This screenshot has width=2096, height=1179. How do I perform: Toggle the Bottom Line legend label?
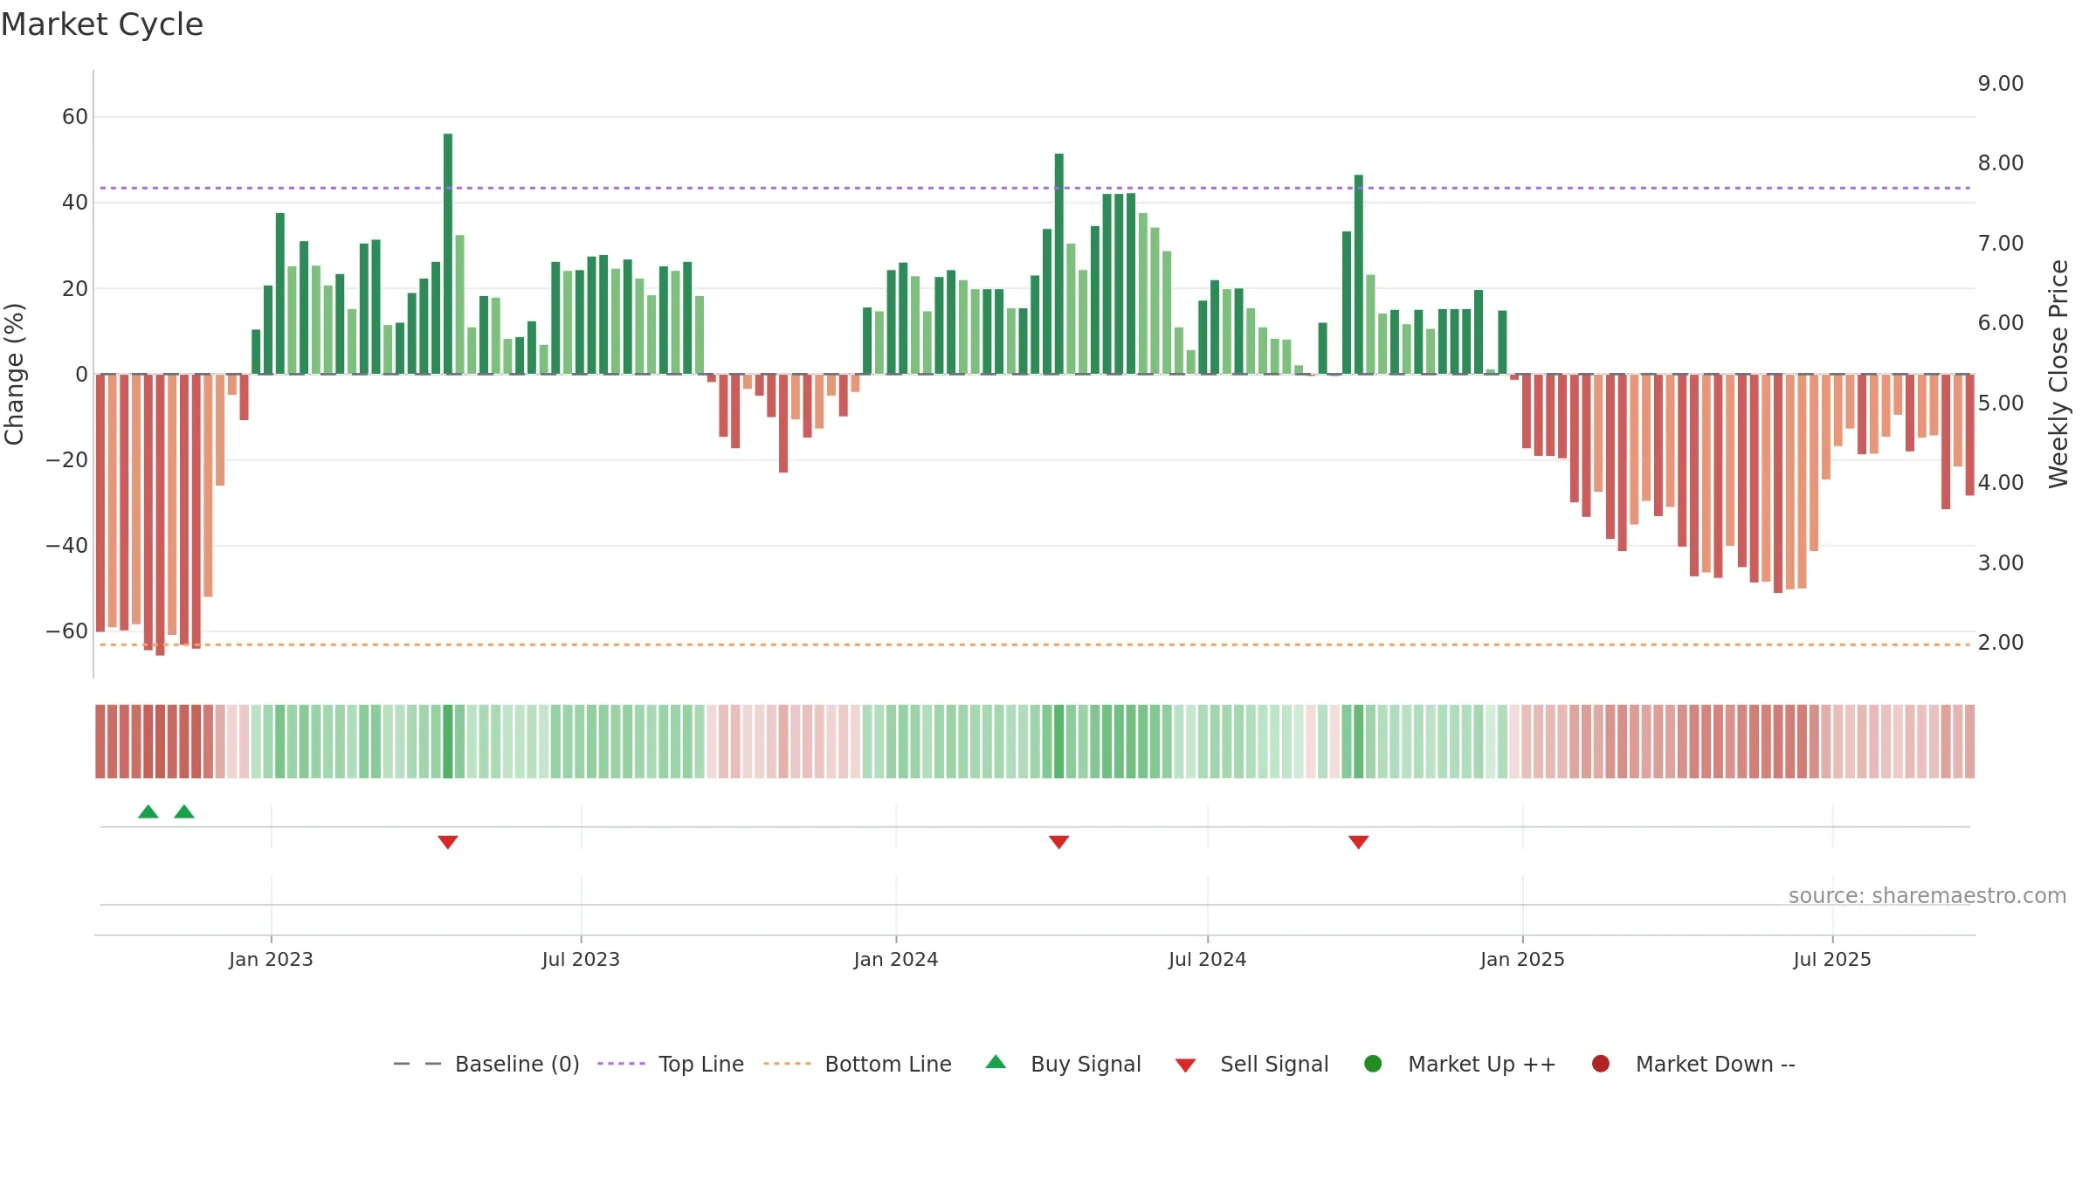888,1064
